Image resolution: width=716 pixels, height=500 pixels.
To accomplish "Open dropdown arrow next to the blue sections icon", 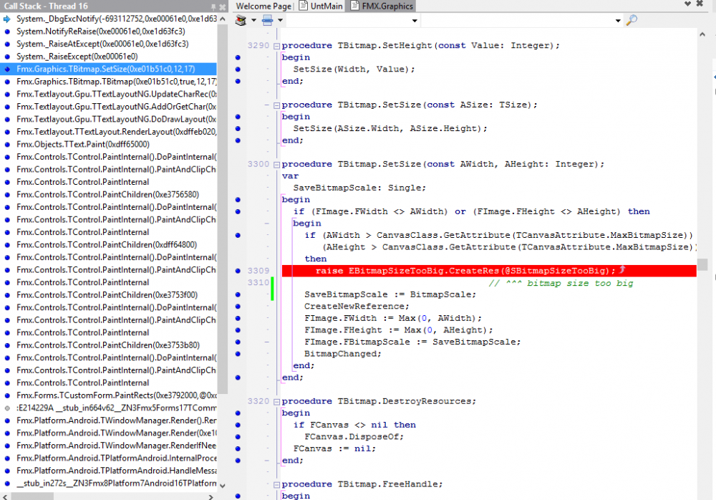I will tap(281, 20).
